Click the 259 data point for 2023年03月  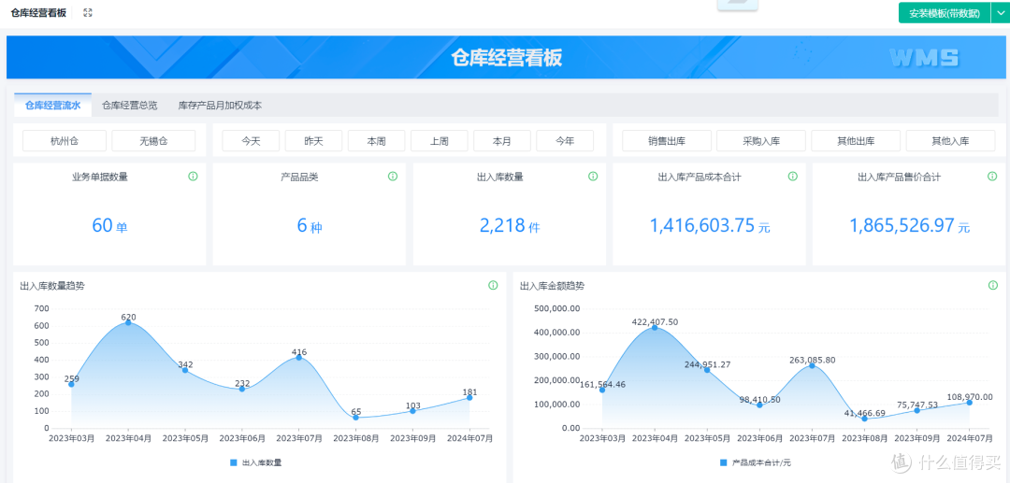pyautogui.click(x=71, y=384)
